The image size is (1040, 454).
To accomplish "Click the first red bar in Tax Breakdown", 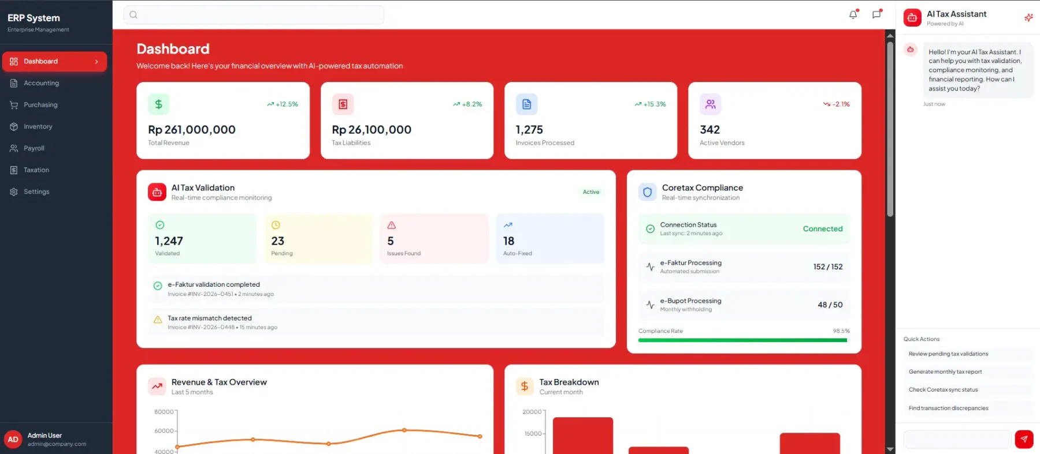I will point(583,436).
